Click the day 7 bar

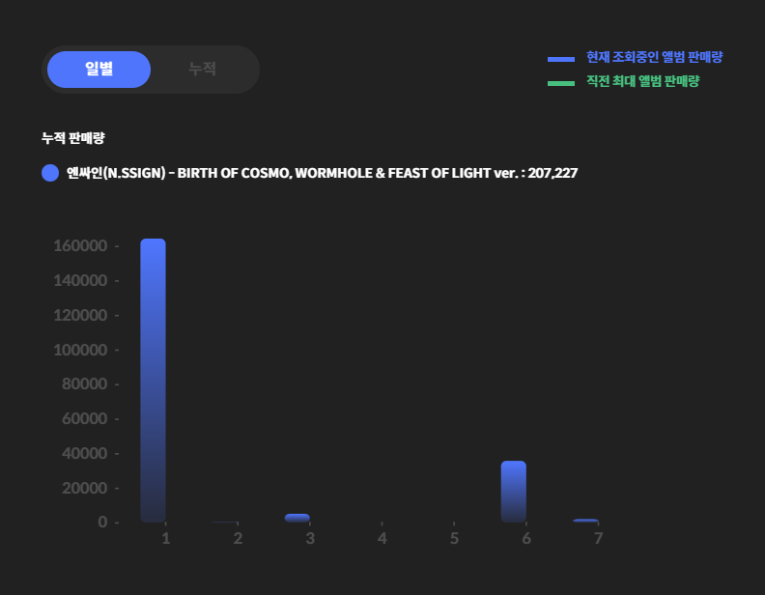point(585,521)
